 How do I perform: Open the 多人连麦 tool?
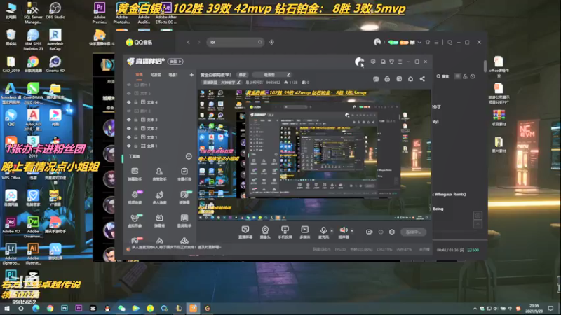[159, 197]
